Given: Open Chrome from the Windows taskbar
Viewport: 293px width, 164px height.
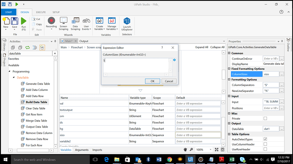Looking at the screenshot, I should (x=169, y=159).
